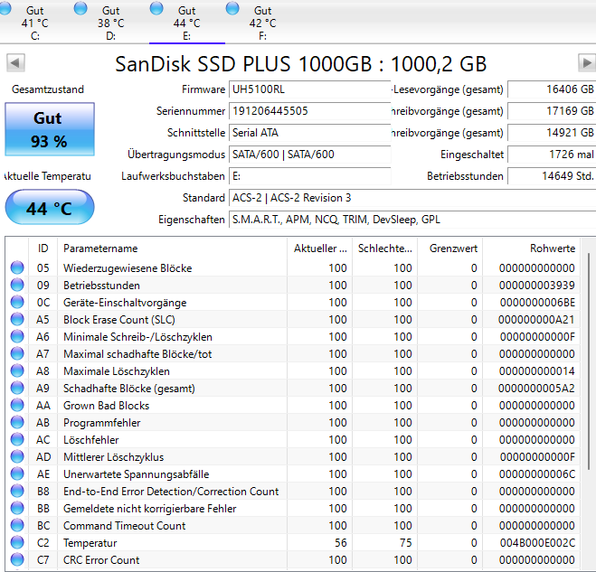Click the Firmware field UH5100RL
Image resolution: width=596 pixels, height=572 pixels.
click(310, 89)
